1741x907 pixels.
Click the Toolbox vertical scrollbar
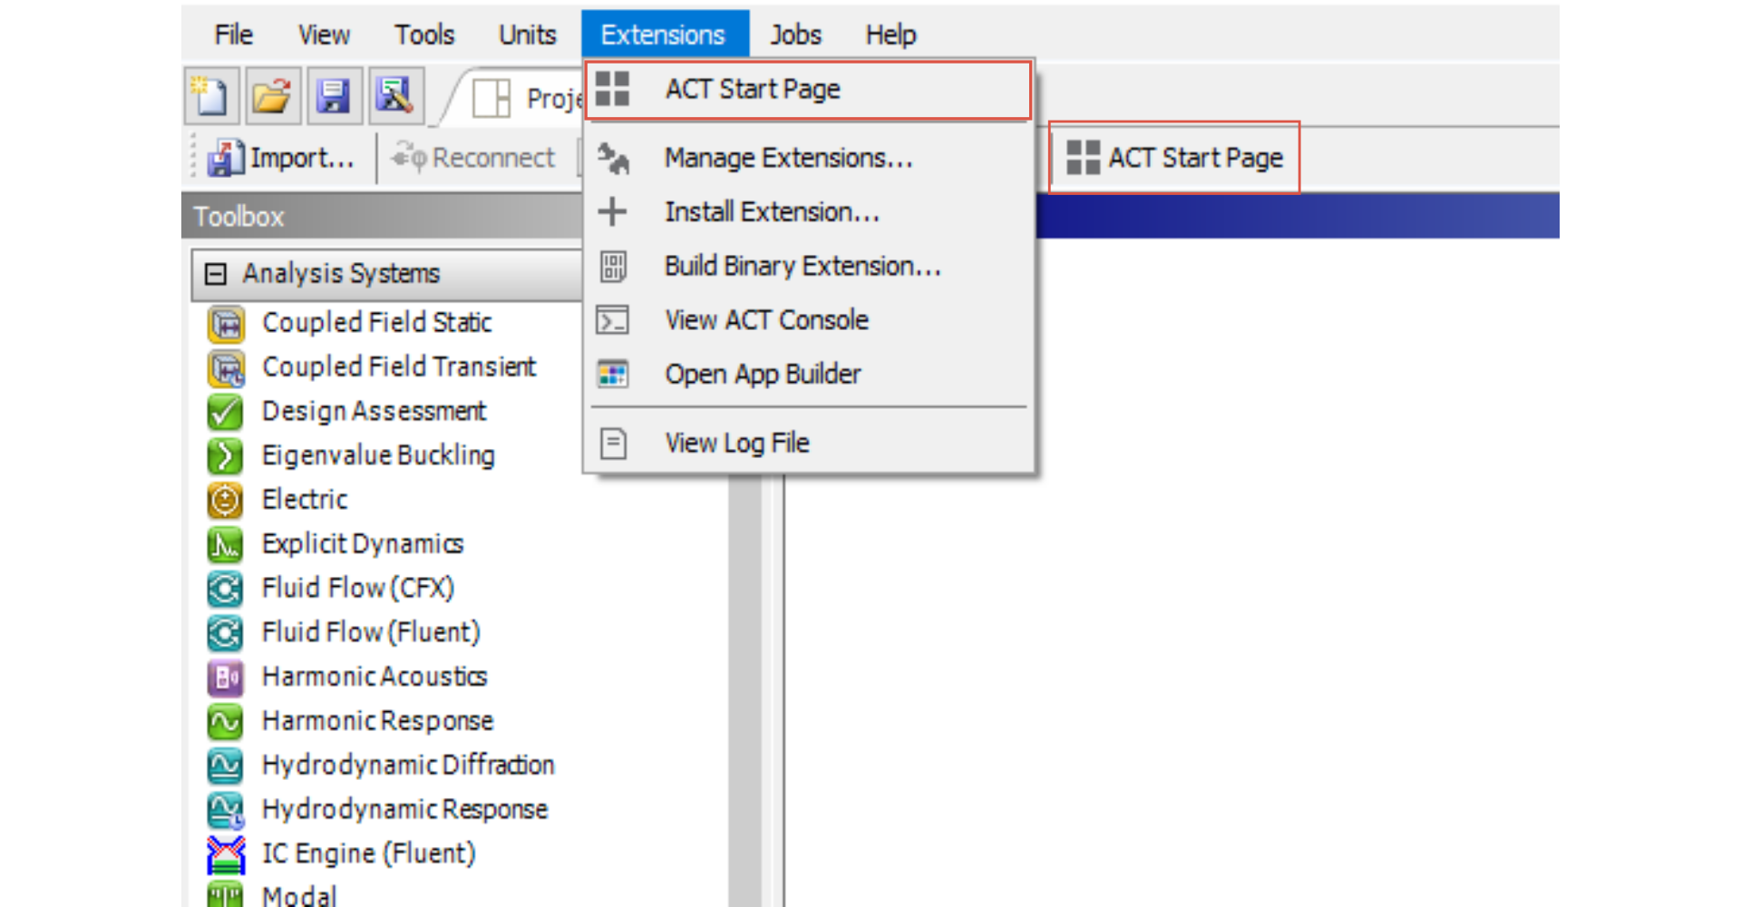pyautogui.click(x=745, y=689)
